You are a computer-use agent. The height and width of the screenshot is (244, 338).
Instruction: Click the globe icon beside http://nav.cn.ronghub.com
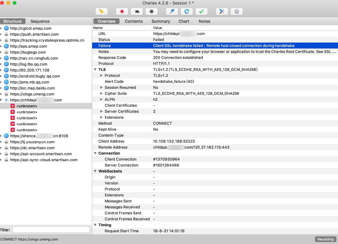(x=6, y=58)
